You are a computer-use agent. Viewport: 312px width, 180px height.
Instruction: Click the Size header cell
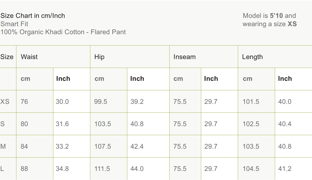7,57
